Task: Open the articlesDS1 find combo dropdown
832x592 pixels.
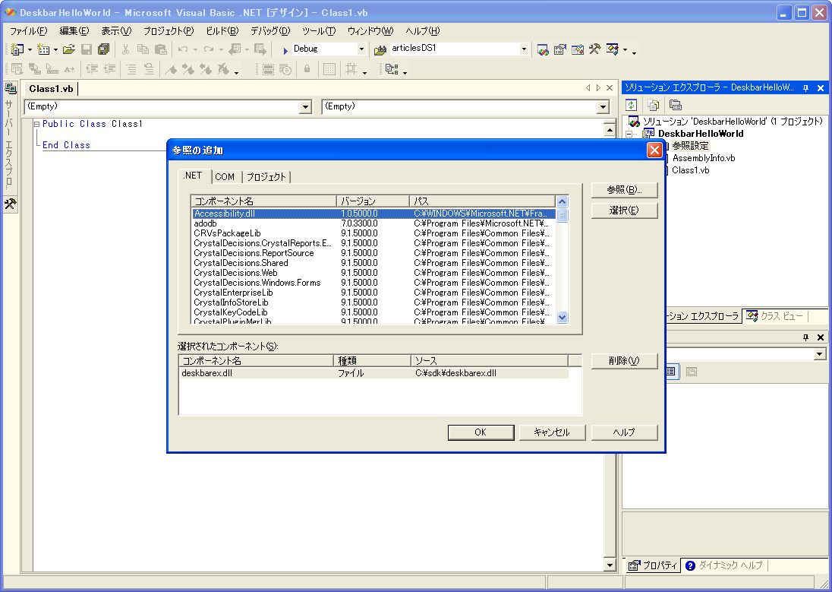Action: pos(524,49)
